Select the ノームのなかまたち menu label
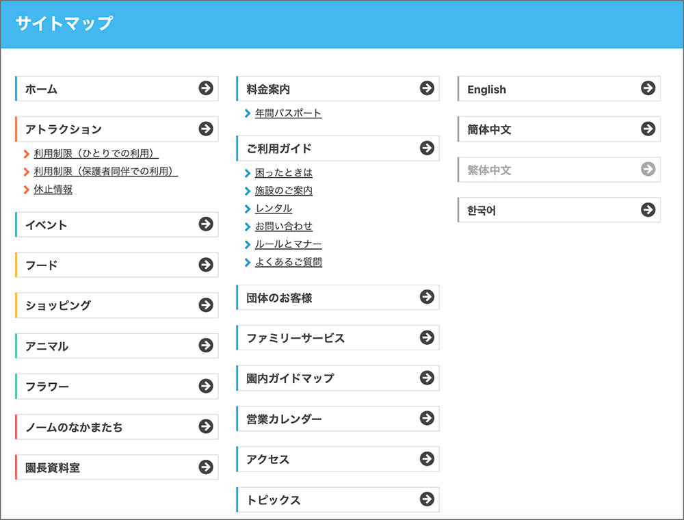This screenshot has width=684, height=520. (x=74, y=427)
